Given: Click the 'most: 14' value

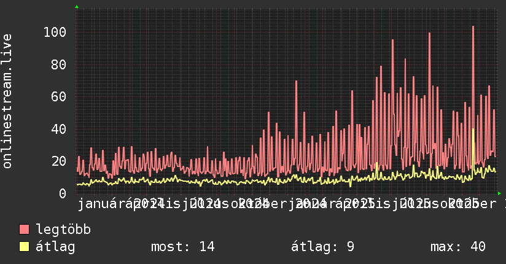Looking at the screenshot, I should click(x=183, y=247).
